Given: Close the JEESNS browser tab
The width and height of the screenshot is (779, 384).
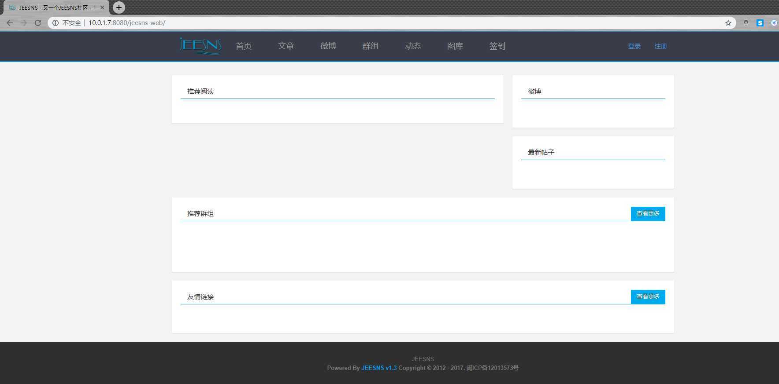Looking at the screenshot, I should point(102,7).
